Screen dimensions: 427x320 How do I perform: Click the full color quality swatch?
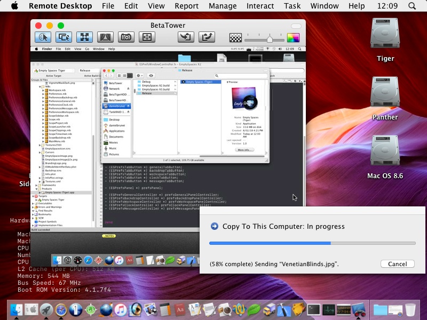click(293, 37)
